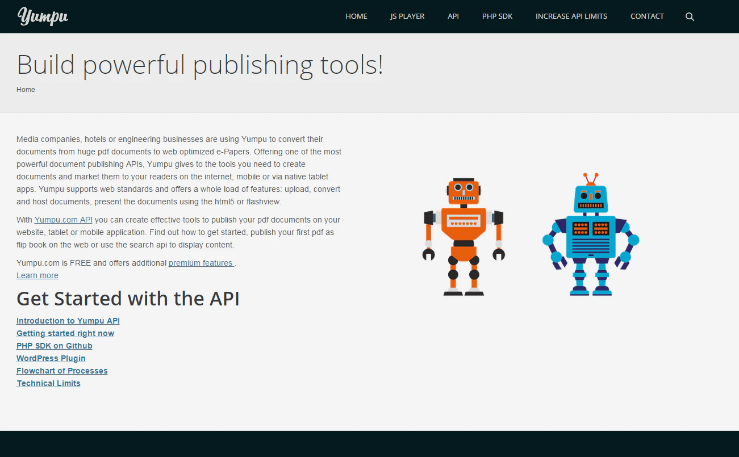Go to the CONTACT menu item
739x457 pixels.
647,16
